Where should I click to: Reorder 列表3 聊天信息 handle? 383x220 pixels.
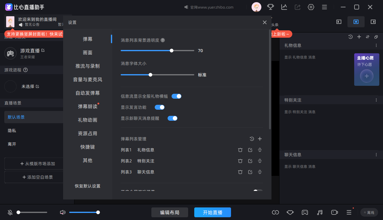pos(260,172)
